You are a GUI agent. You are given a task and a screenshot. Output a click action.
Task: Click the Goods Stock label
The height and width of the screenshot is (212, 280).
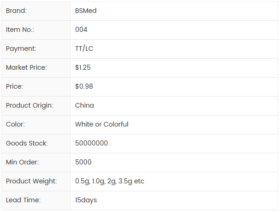pyautogui.click(x=27, y=143)
